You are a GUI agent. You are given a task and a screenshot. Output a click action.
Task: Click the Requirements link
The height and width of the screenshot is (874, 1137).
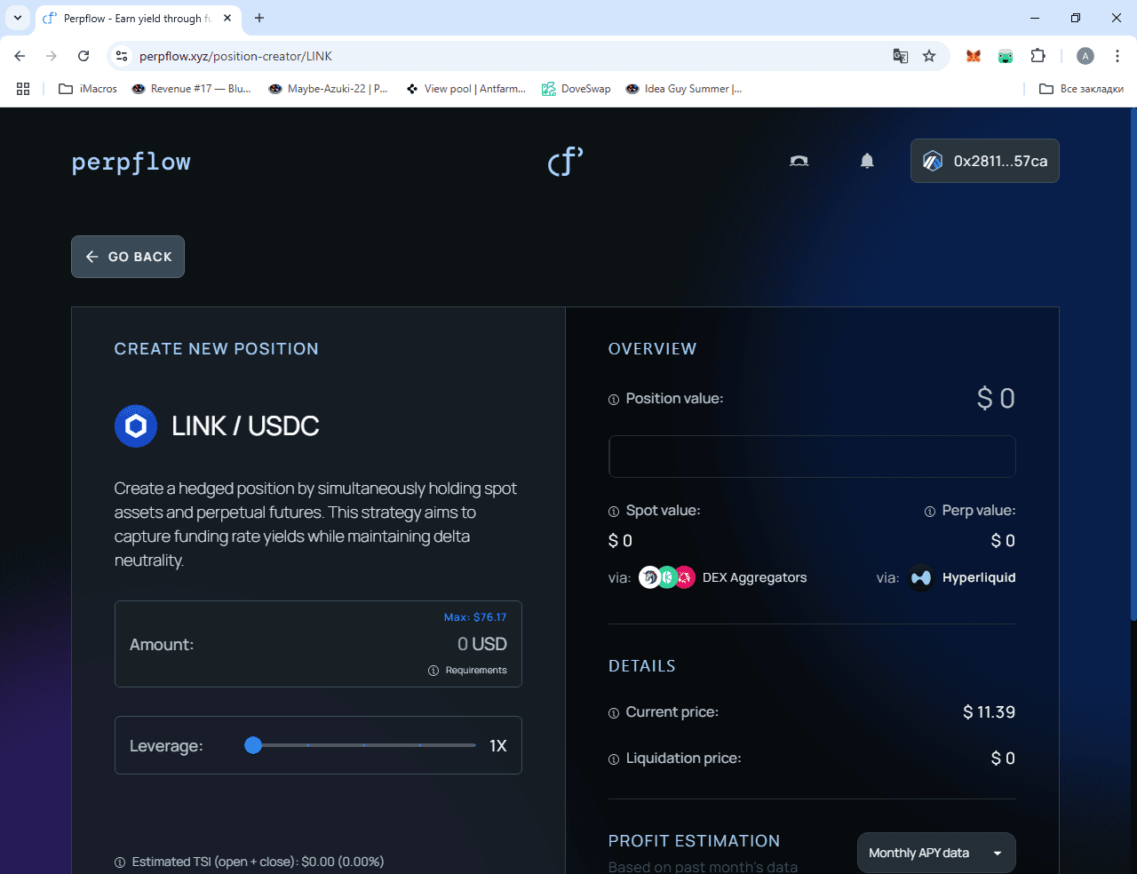(x=476, y=671)
